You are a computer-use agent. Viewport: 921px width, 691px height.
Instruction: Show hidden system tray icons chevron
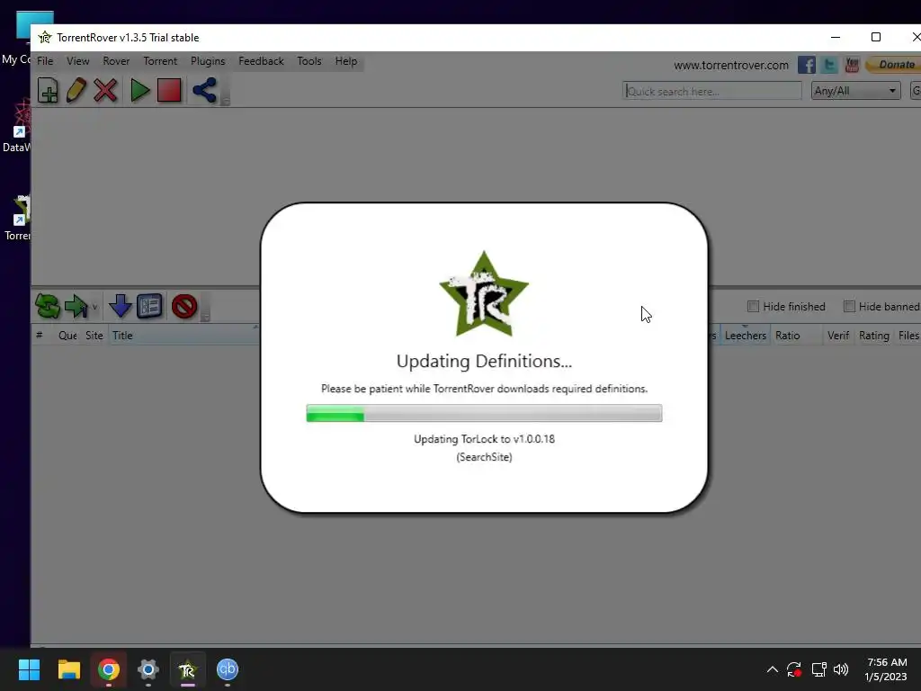[773, 669]
